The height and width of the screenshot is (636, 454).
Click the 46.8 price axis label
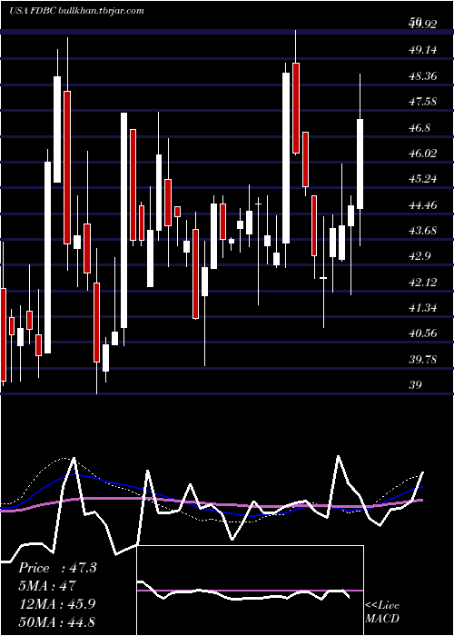[419, 128]
